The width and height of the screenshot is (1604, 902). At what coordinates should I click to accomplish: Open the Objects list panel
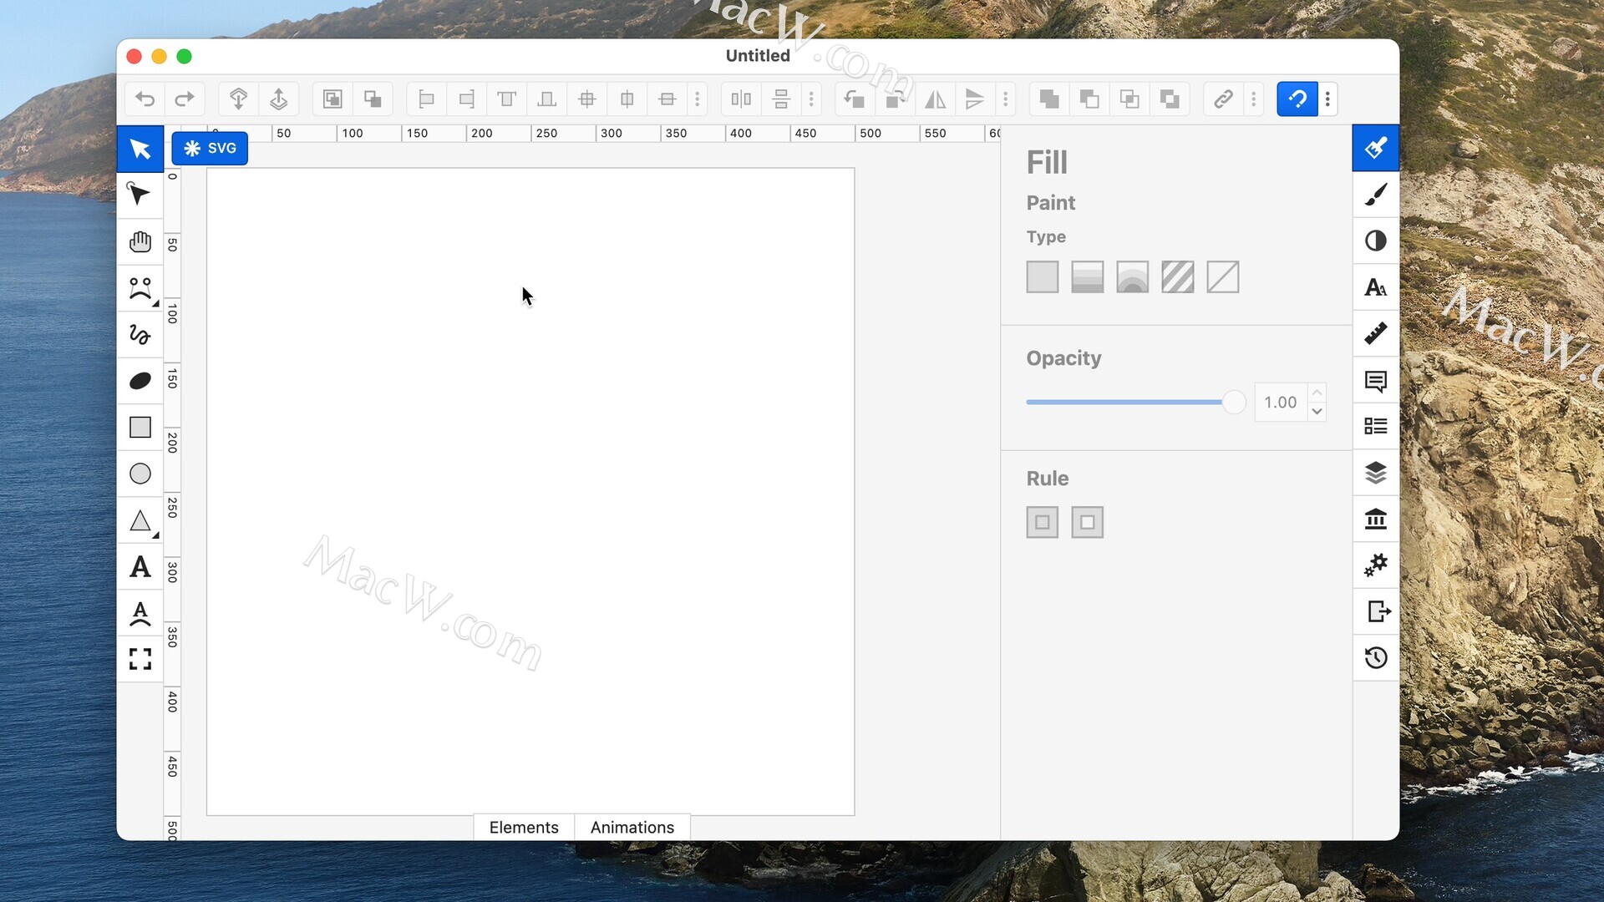[x=1376, y=426]
